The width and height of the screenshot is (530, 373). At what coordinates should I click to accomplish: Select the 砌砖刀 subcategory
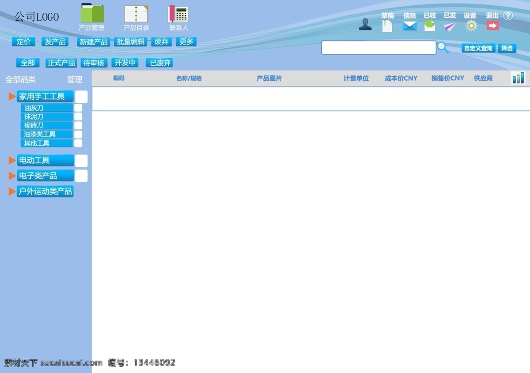pos(46,125)
